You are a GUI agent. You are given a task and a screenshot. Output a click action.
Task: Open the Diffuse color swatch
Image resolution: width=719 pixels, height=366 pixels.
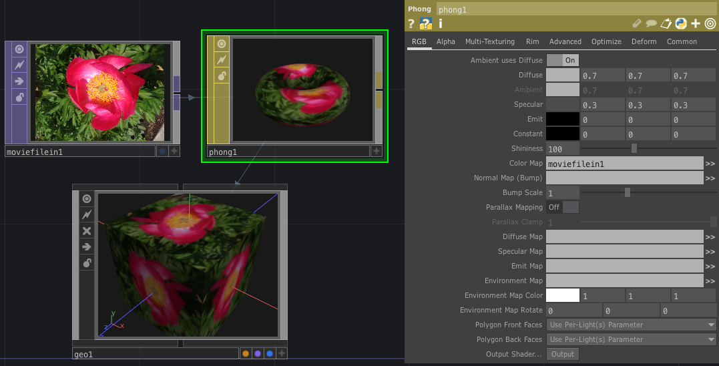(563, 75)
